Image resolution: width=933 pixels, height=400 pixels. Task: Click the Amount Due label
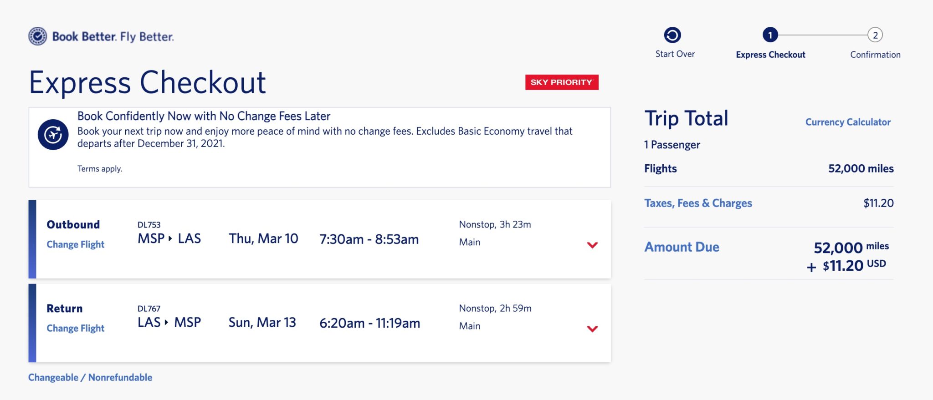[x=682, y=247]
